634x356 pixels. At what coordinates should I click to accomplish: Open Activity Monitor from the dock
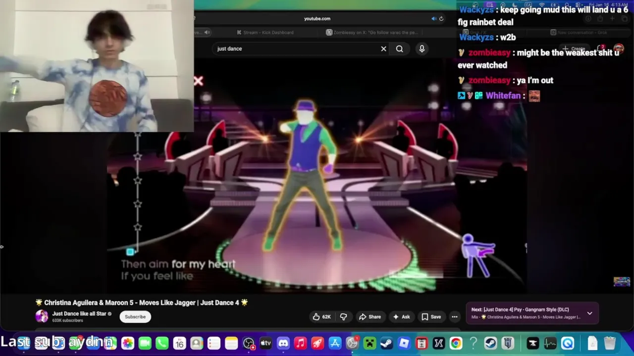(550, 343)
